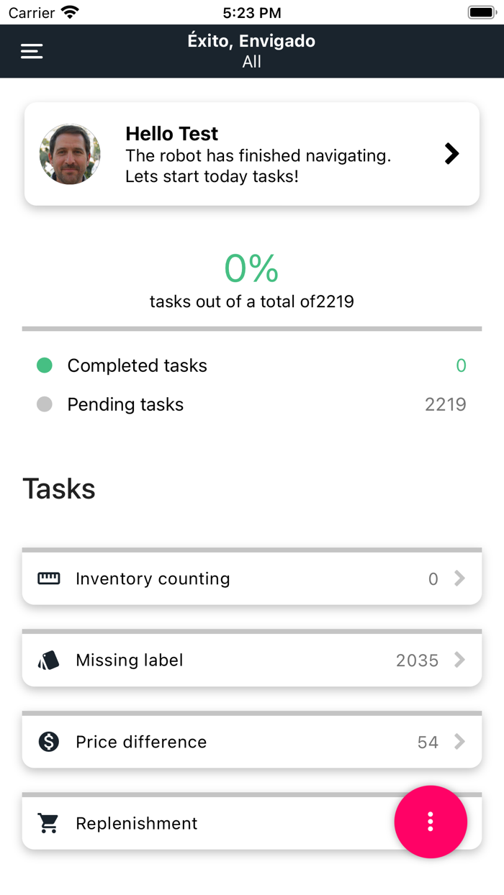This screenshot has height=895, width=504.
Task: Select the Price difference dollar icon
Action: point(47,741)
